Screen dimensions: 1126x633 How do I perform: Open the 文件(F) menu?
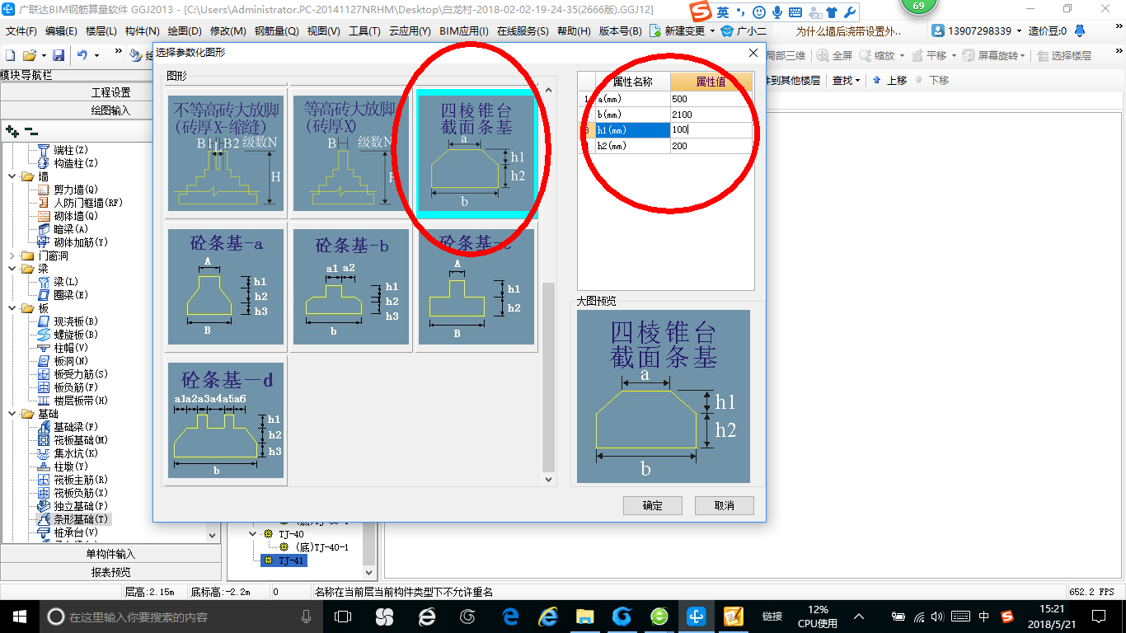[21, 31]
